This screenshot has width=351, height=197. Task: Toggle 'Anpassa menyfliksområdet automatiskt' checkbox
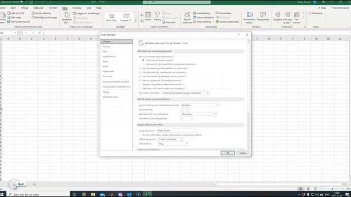pyautogui.click(x=140, y=84)
